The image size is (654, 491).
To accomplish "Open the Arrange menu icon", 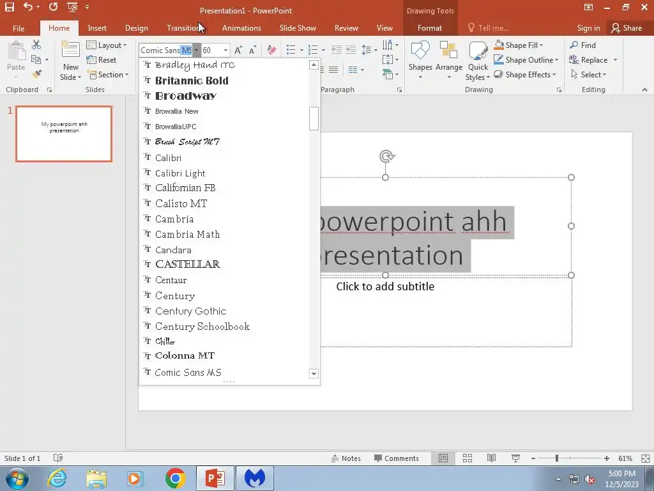I will tap(449, 60).
